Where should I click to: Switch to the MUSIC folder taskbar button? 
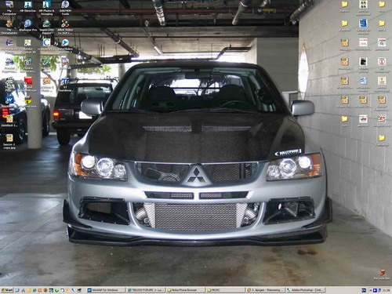point(225,290)
